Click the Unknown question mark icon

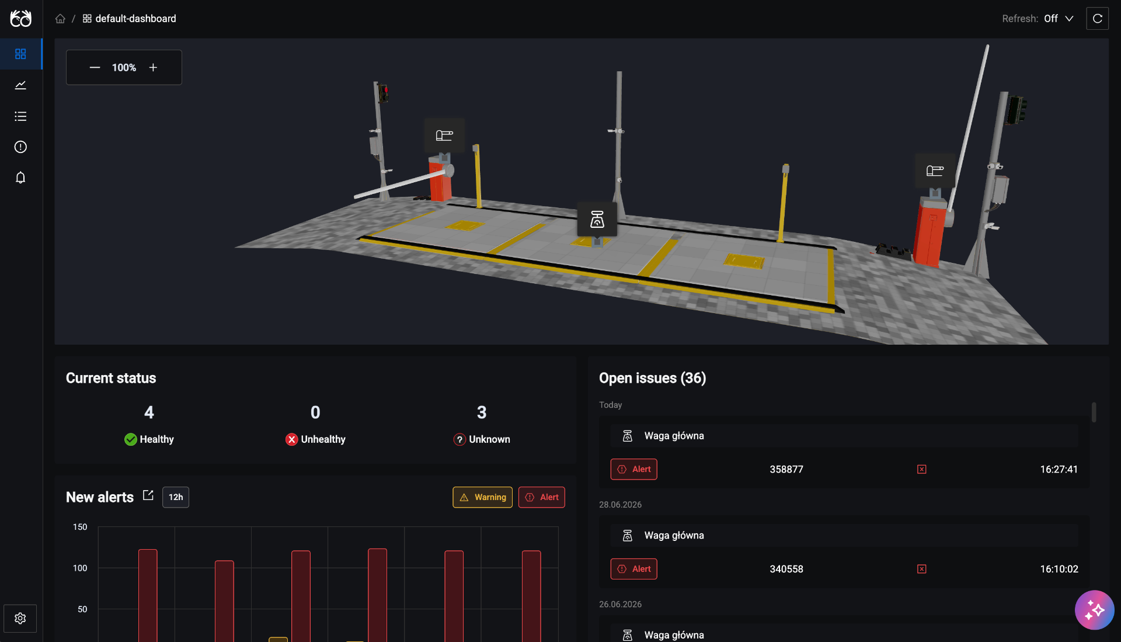point(459,439)
